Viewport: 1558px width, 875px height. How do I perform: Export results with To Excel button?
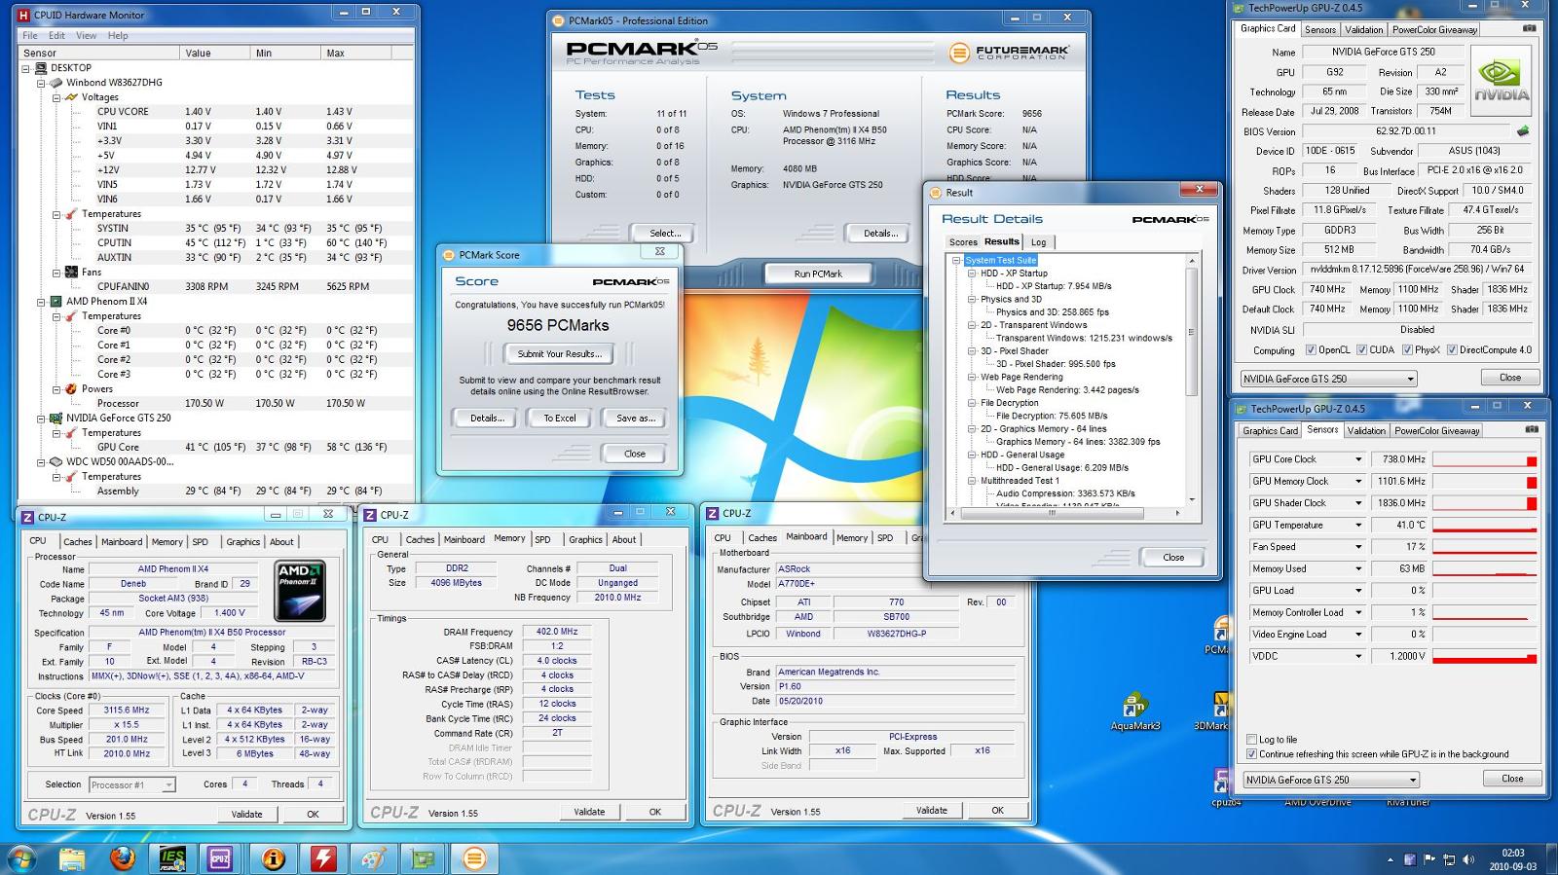[x=560, y=418]
